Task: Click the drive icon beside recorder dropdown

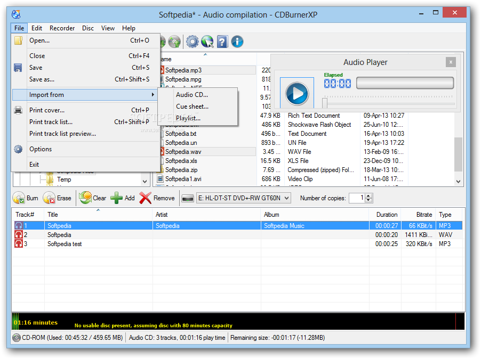Action: point(187,199)
